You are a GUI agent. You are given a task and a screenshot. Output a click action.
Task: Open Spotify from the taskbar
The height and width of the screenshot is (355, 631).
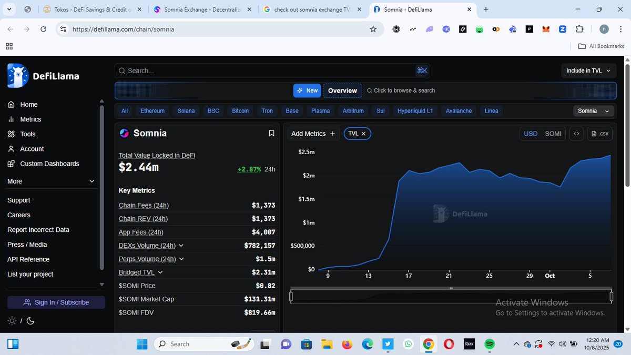click(x=490, y=344)
